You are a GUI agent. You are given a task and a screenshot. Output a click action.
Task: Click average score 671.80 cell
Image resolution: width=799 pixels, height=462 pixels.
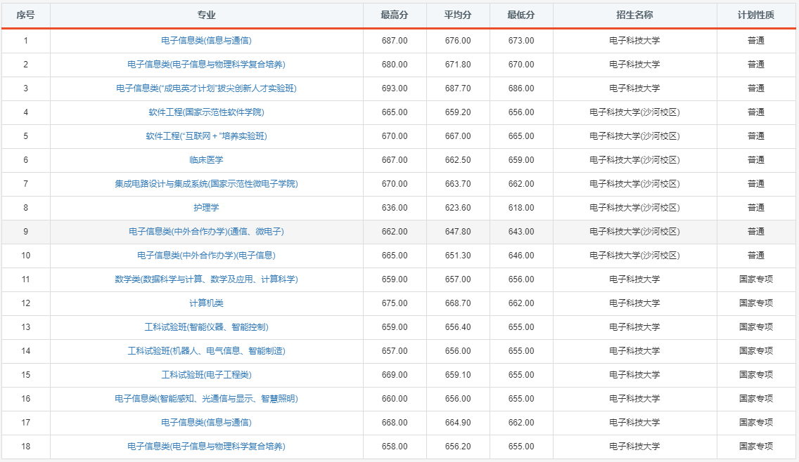458,65
